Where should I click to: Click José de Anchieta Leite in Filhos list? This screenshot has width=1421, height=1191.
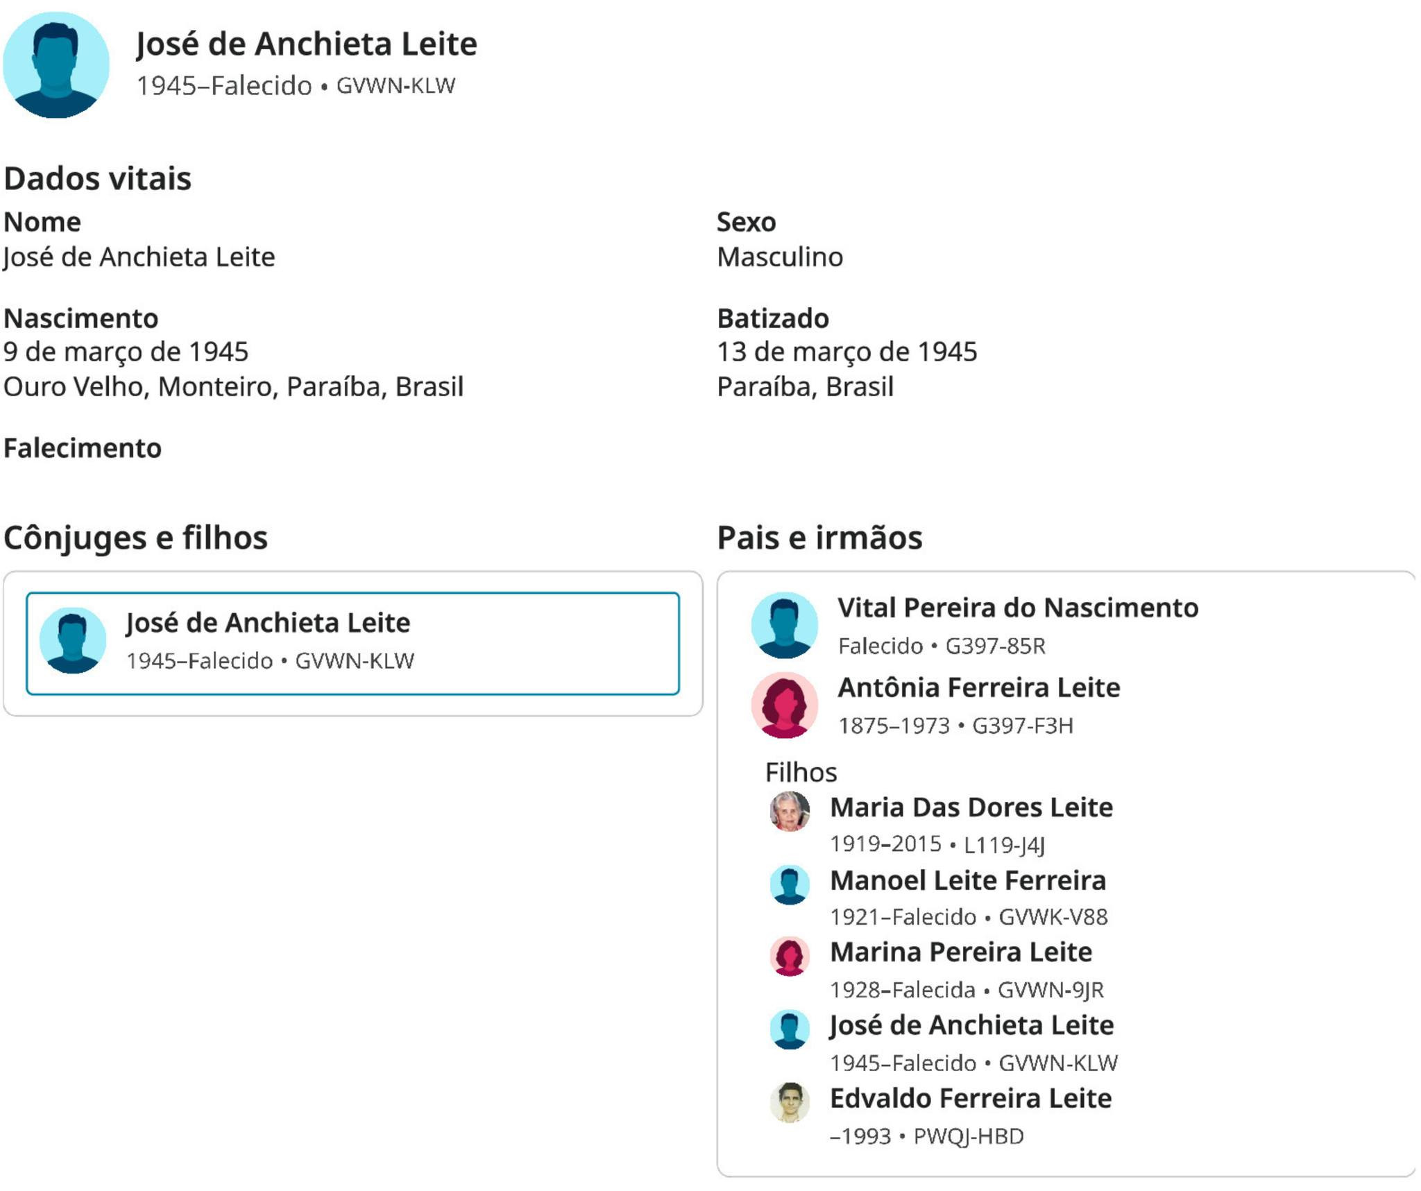pos(971,1025)
